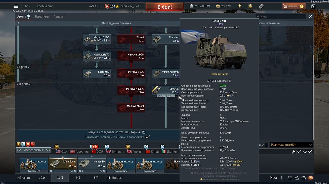The height and width of the screenshot is (184, 329).
Task: Switch to the Вертолёты tab
Action: click(x=42, y=16)
